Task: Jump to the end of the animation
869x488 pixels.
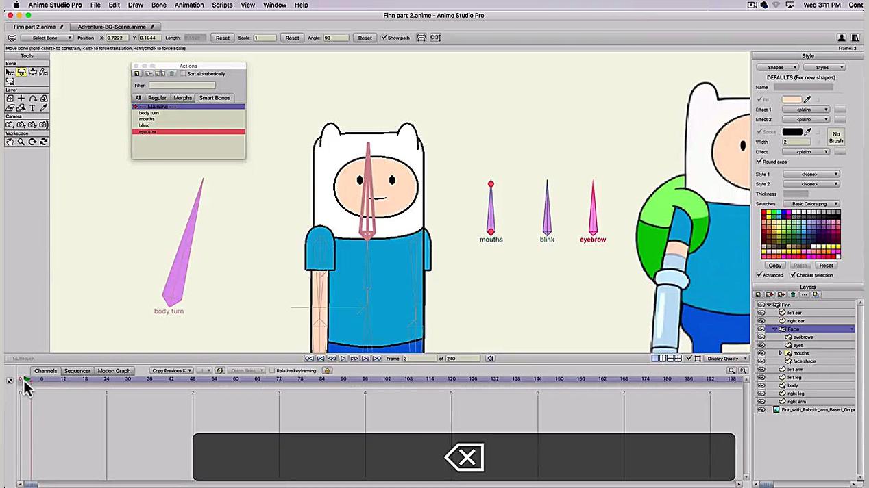Action: tap(377, 359)
